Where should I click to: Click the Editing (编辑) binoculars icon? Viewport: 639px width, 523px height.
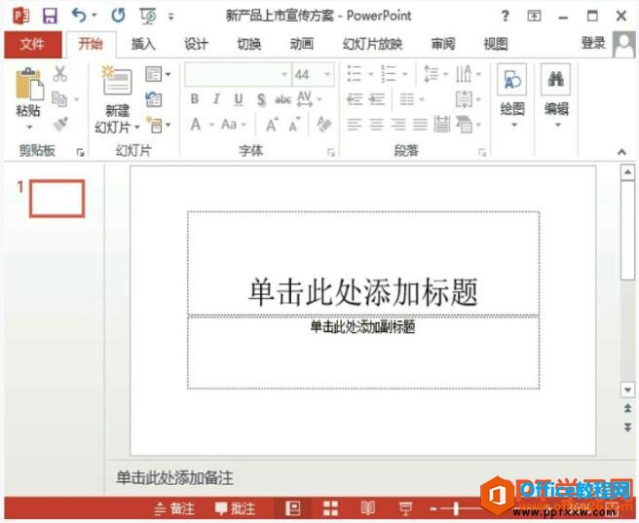(556, 82)
